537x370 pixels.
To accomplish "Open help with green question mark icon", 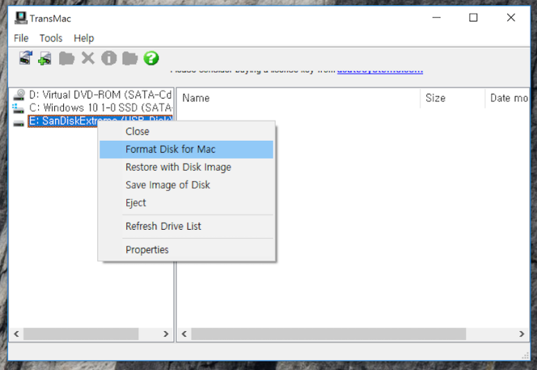I will (151, 58).
